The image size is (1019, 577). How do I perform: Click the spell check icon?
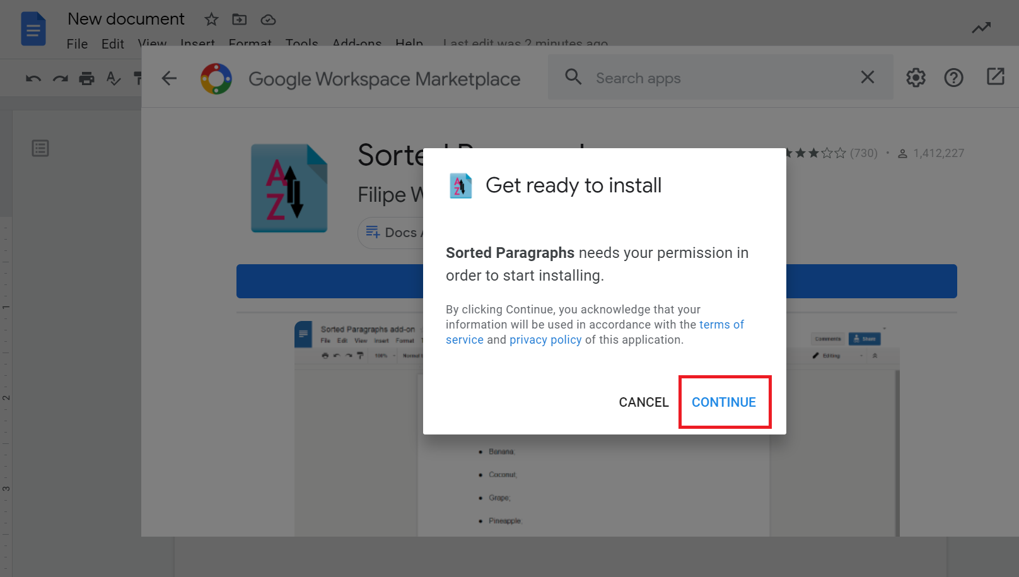(x=114, y=78)
